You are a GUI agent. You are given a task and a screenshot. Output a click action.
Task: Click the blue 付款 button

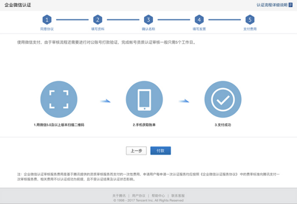coord(161,151)
